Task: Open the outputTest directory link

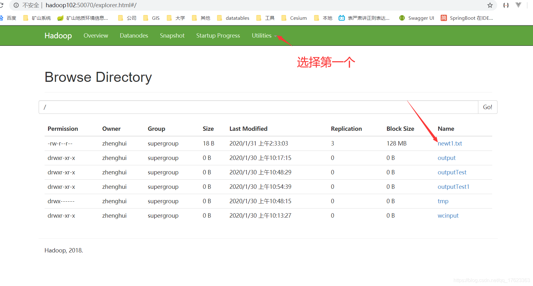Action: coord(452,172)
